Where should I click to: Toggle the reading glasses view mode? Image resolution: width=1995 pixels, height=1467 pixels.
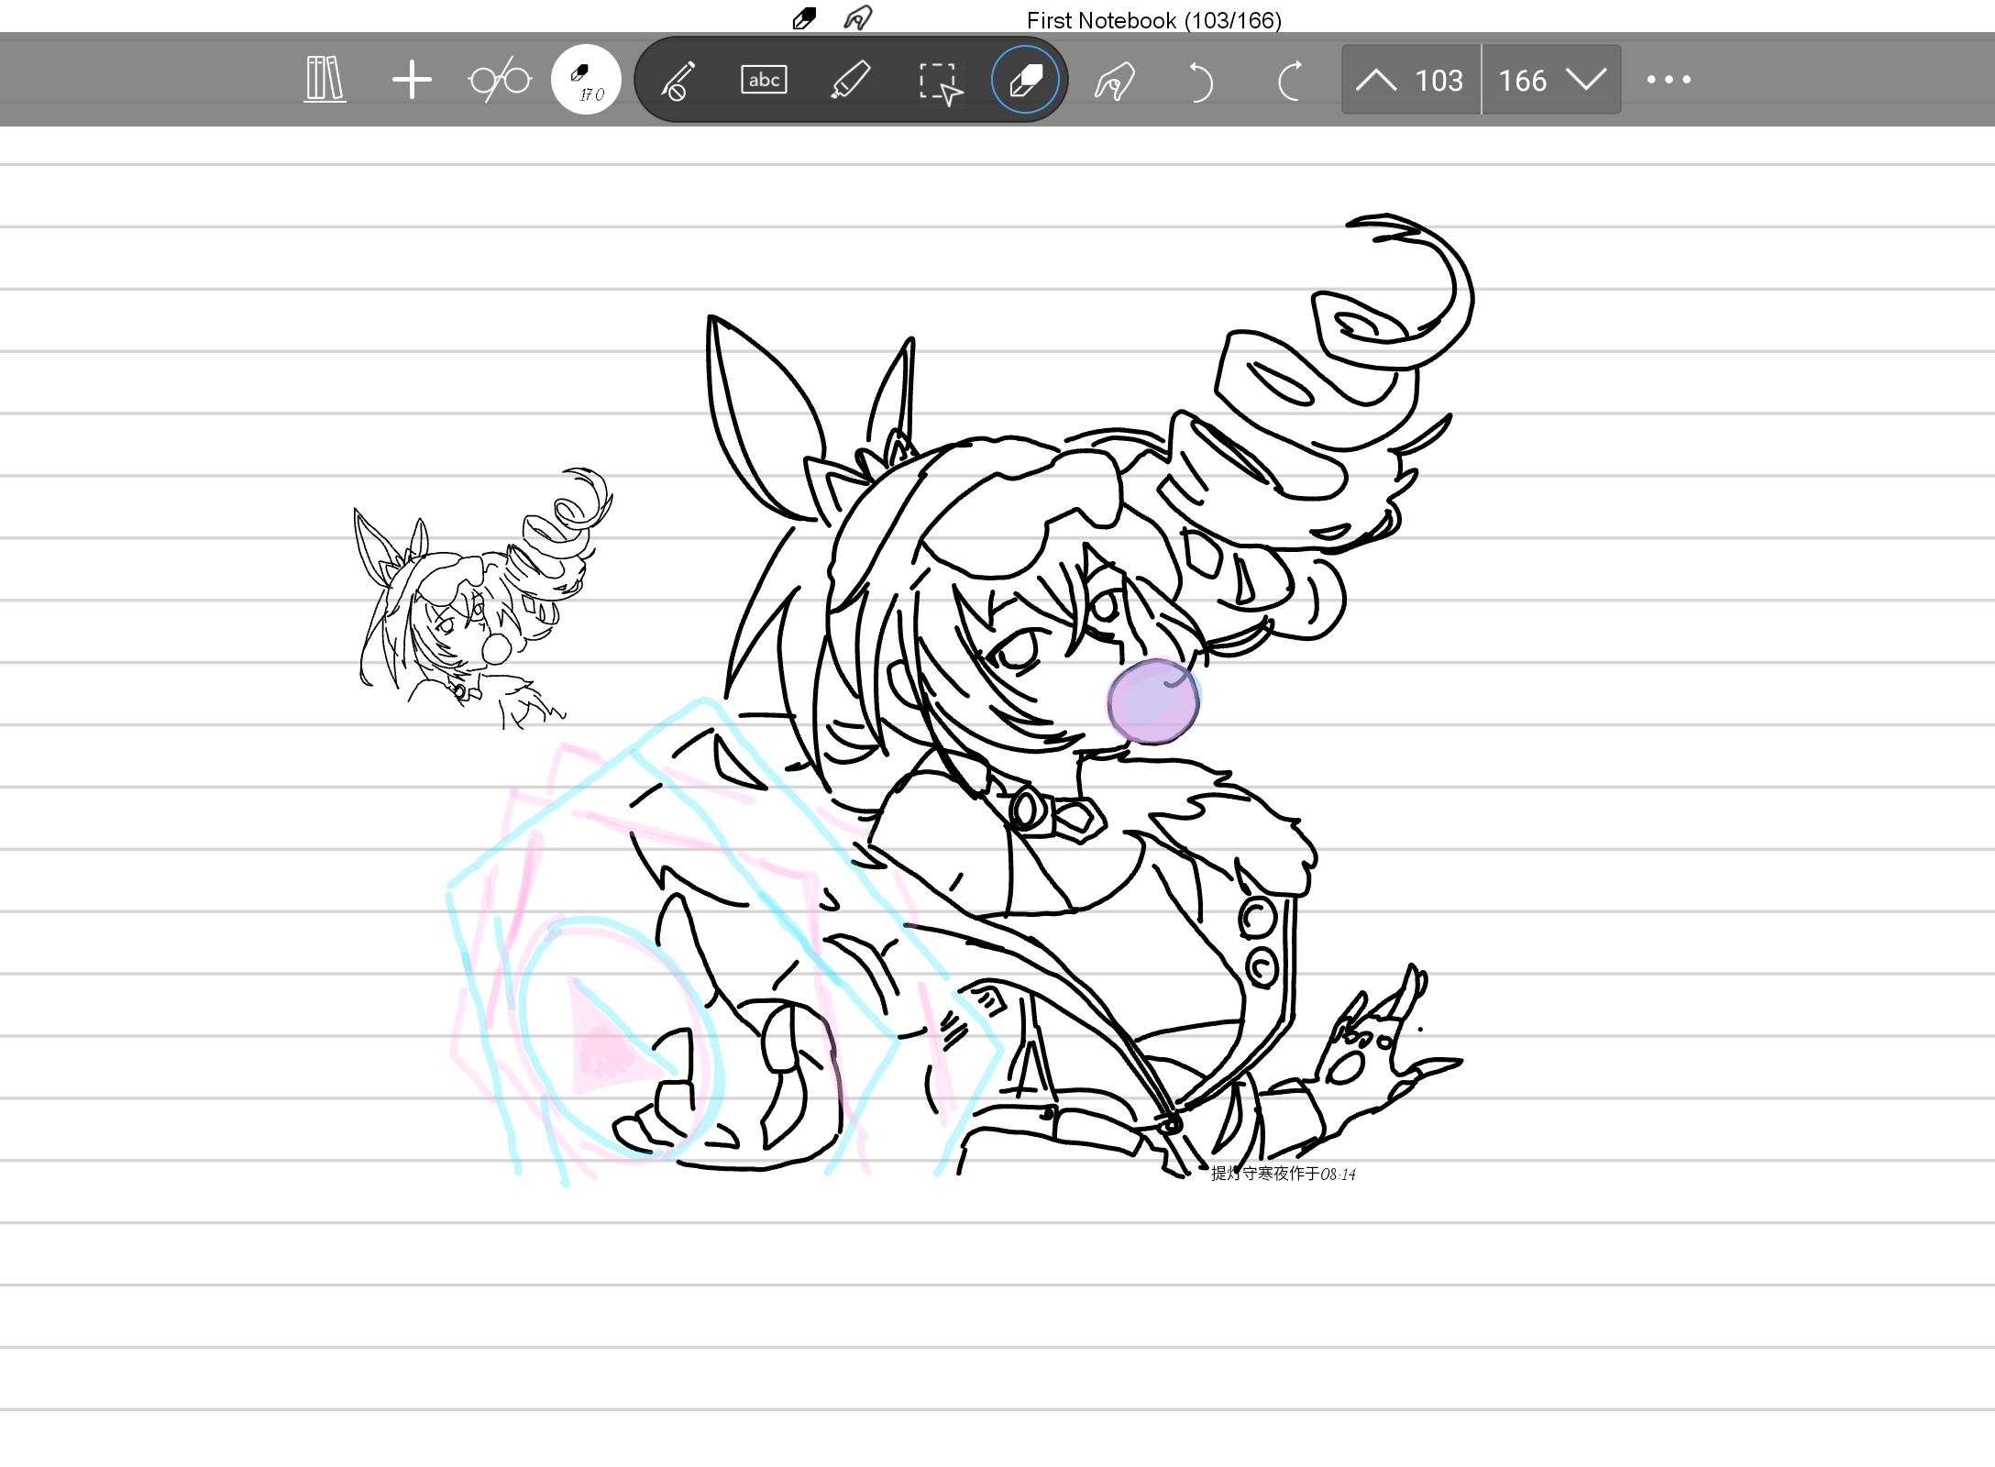500,80
